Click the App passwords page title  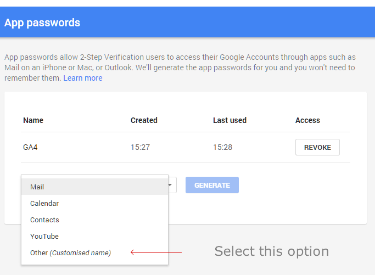42,23
